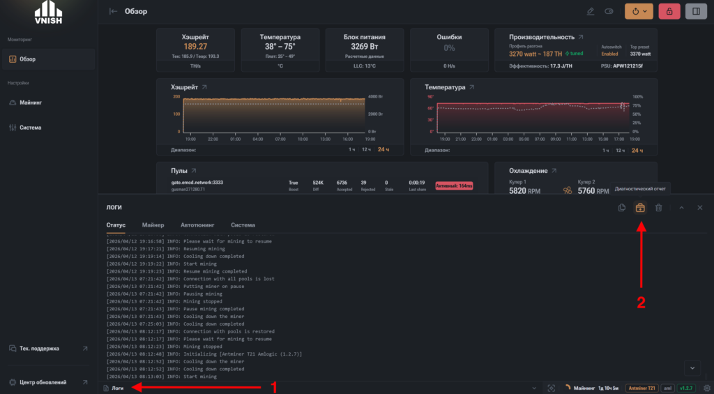Copy logs with the copy icon
Image resolution: width=714 pixels, height=394 pixels.
click(621, 208)
